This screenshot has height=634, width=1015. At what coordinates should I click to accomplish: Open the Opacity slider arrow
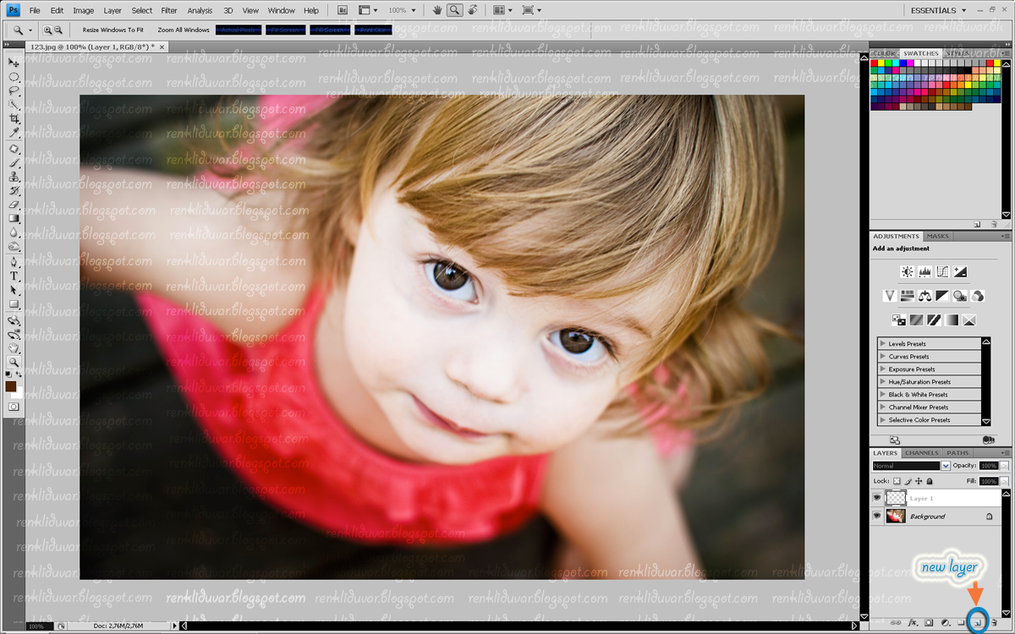tap(1004, 466)
